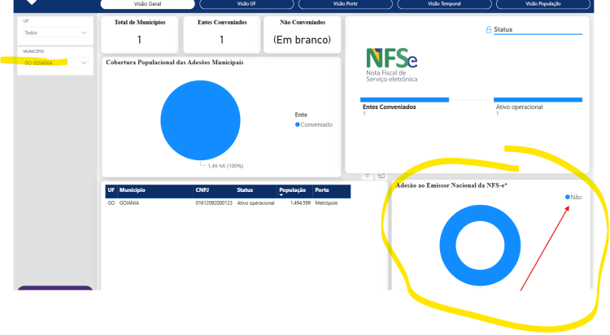This screenshot has width=610, height=335.
Task: Click the Ativo operacional blue bar
Action: coord(538,100)
